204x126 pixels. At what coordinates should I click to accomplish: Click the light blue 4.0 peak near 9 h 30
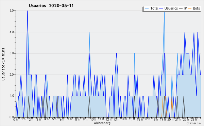(x=89, y=32)
